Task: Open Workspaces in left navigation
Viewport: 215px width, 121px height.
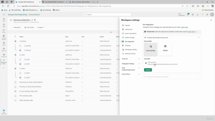Action: [x=4, y=55]
